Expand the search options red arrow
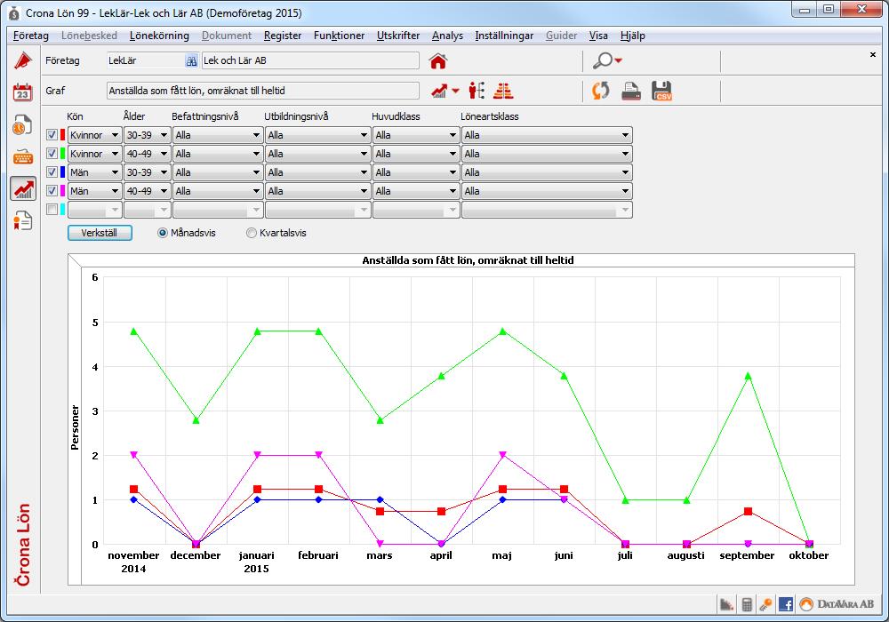The width and height of the screenshot is (889, 622). [x=618, y=60]
